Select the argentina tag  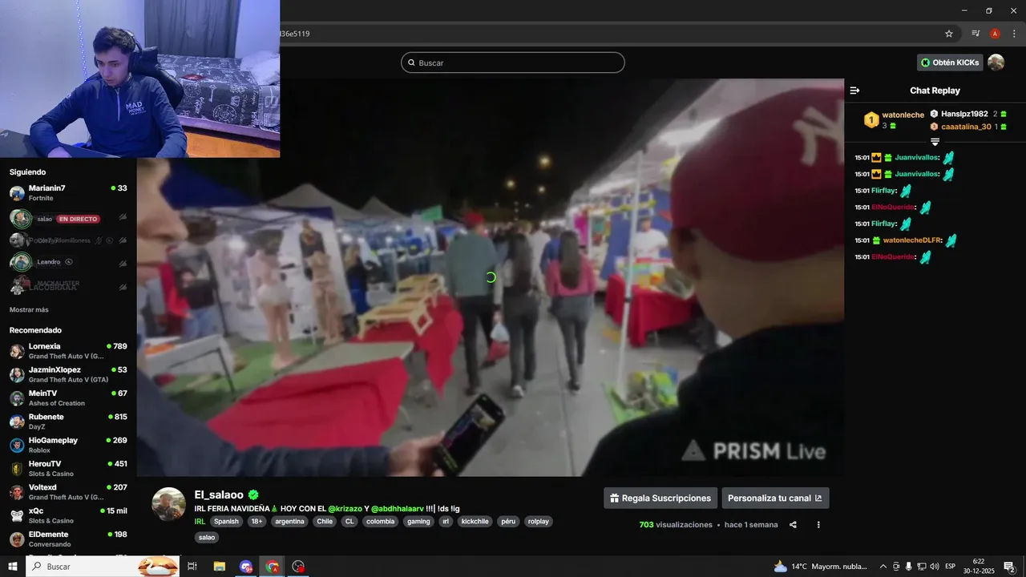(x=289, y=521)
